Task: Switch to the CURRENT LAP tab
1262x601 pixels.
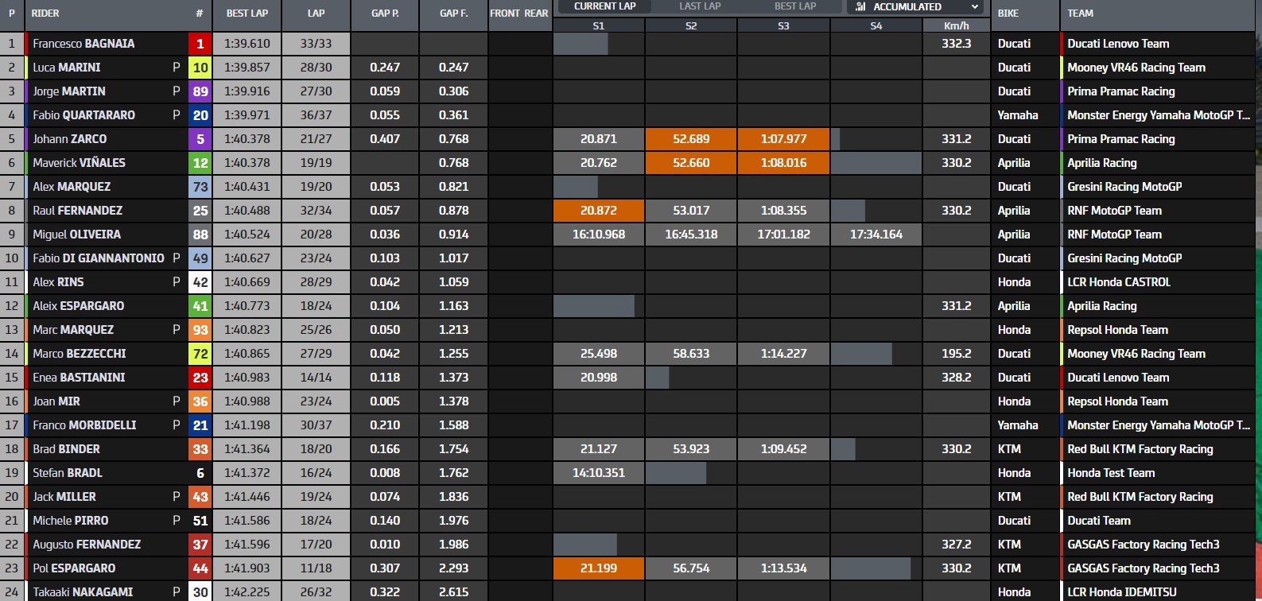Action: (x=604, y=6)
